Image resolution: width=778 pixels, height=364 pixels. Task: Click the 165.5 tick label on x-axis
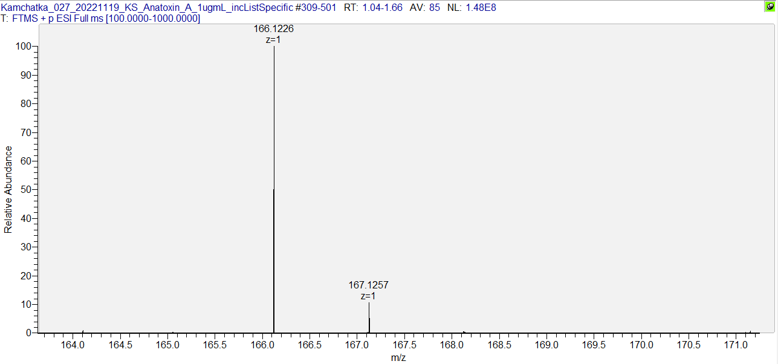click(x=215, y=345)
